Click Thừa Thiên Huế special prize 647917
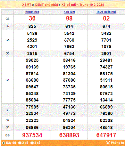Image resolution: width=125 pixels, height=146 pixels. click(x=106, y=135)
